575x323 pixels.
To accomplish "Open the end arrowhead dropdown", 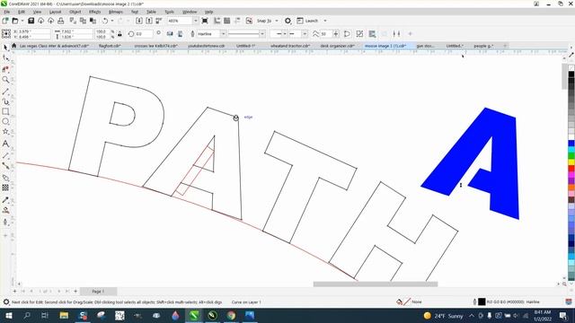I will click(305, 34).
